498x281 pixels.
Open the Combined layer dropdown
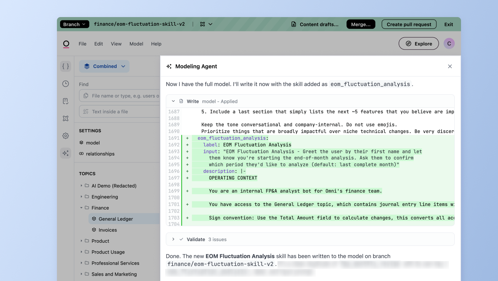tap(104, 66)
